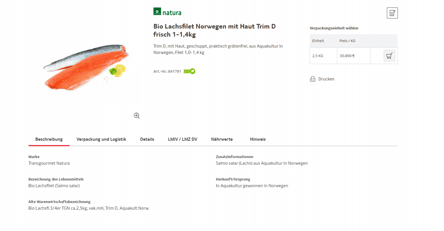Click the shopping cart icon for 2.5 KG
This screenshot has height=231, width=444.
coord(389,56)
